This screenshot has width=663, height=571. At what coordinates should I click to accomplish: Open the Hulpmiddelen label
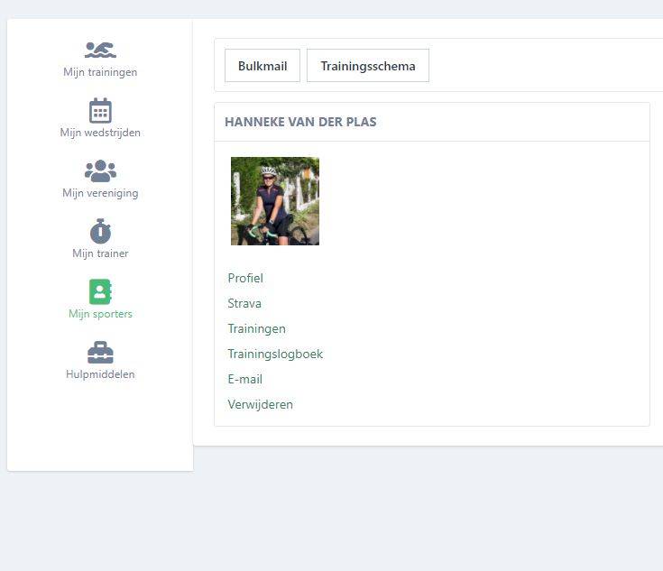pyautogui.click(x=100, y=374)
